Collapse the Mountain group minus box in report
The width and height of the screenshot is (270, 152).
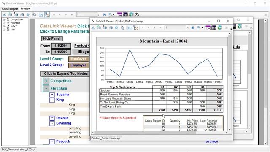pos(46,88)
